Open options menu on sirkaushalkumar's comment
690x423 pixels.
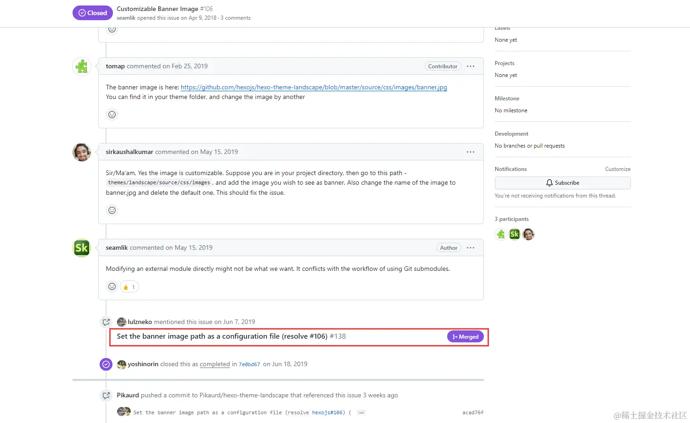click(x=471, y=152)
